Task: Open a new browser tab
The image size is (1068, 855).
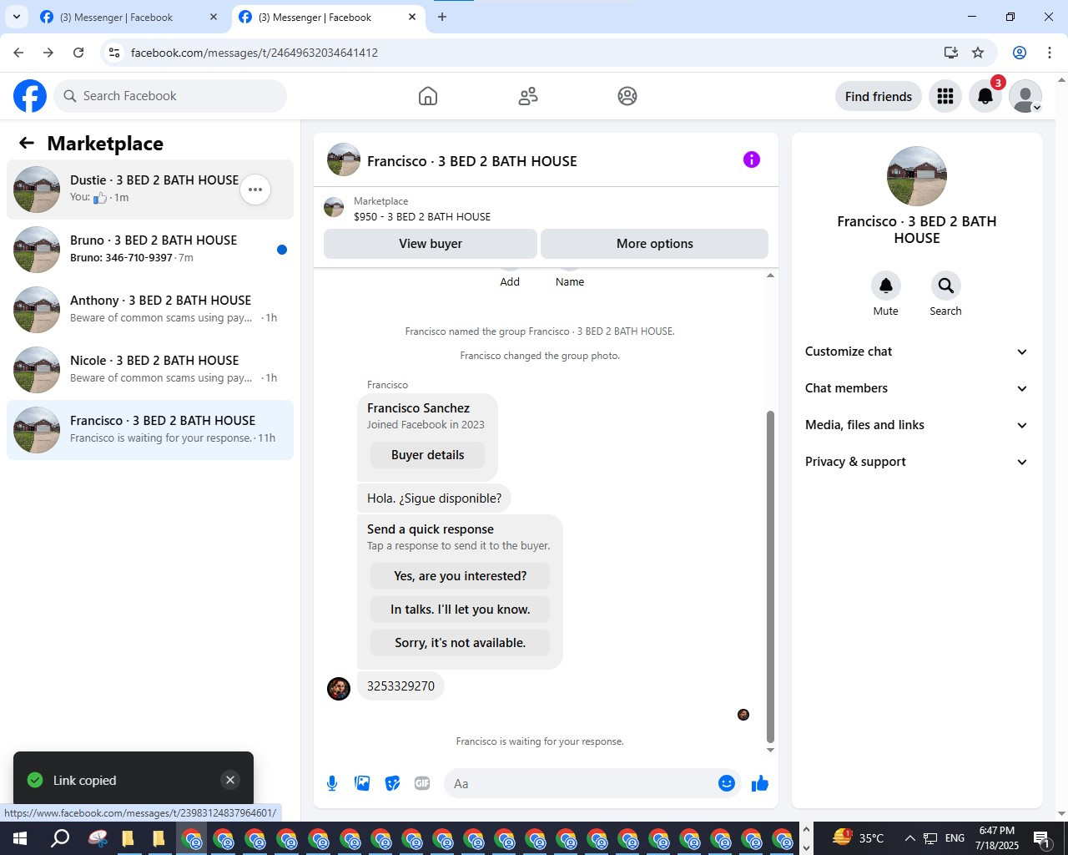Action: click(x=442, y=17)
